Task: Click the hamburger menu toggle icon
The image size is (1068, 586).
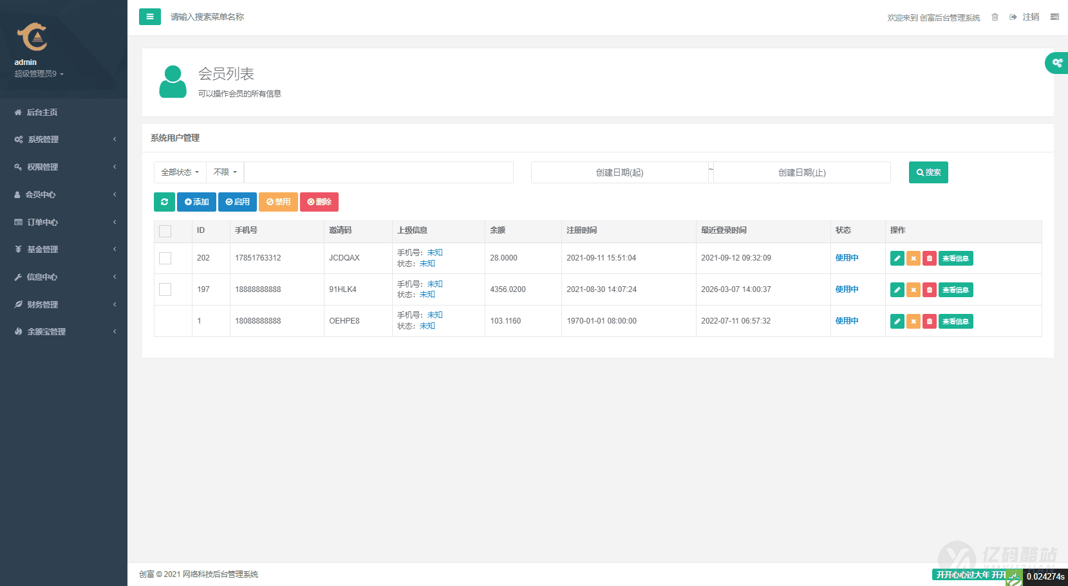Action: pos(149,17)
